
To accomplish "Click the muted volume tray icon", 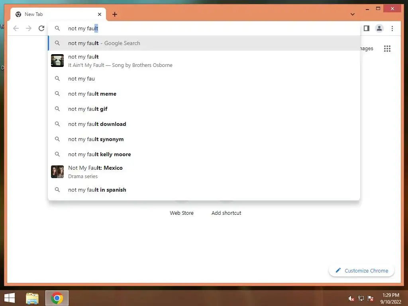I will [351, 298].
